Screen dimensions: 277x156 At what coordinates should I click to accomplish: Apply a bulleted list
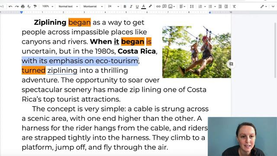[x=210, y=6]
